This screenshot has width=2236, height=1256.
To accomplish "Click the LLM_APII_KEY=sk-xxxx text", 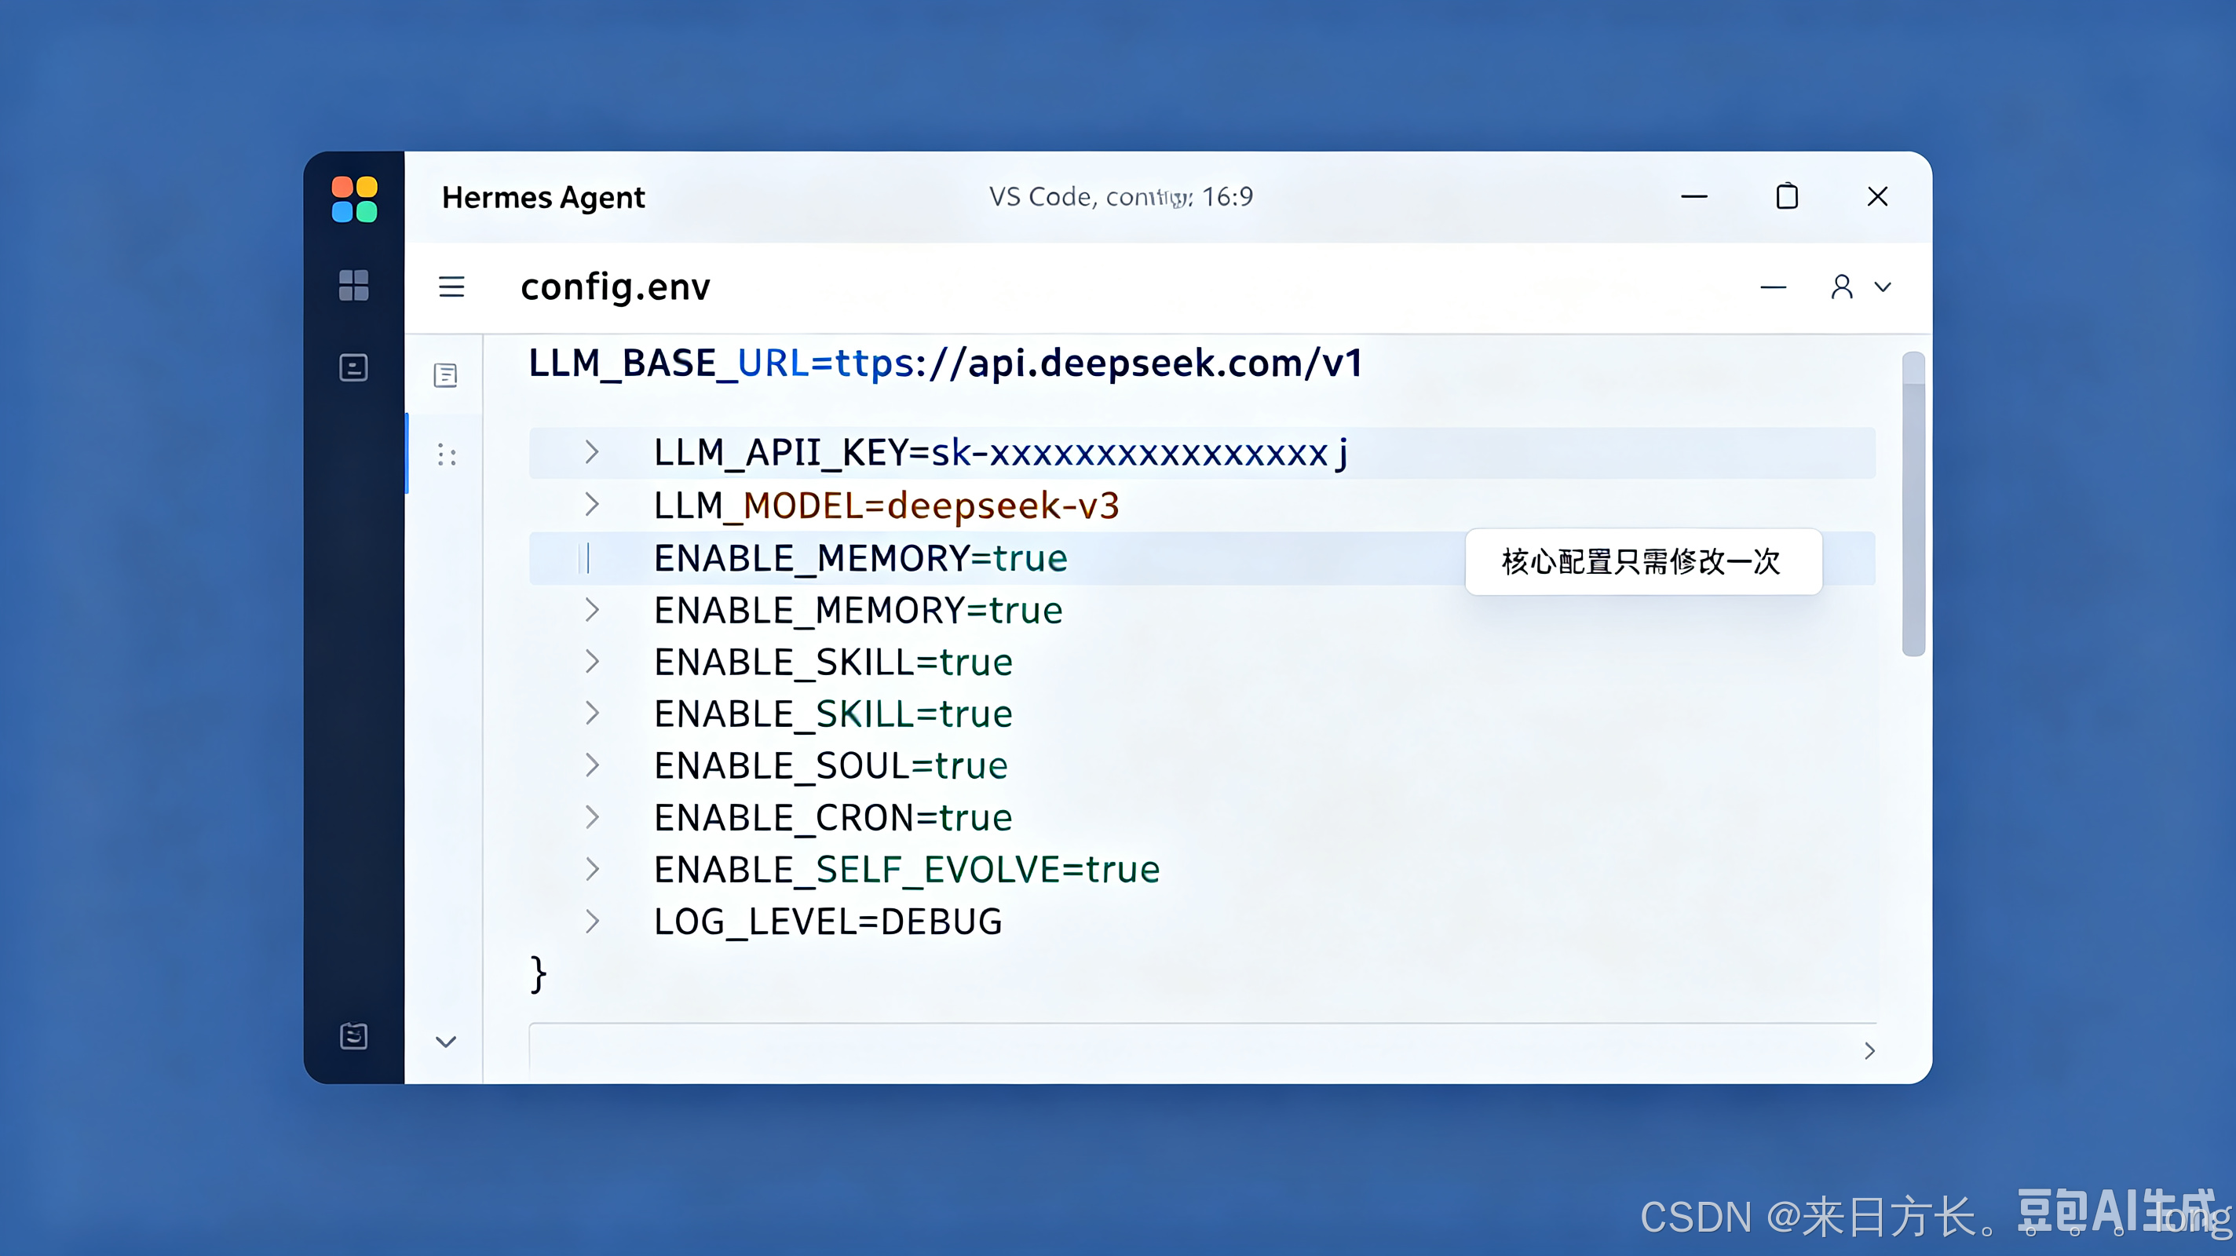I will coord(1001,453).
